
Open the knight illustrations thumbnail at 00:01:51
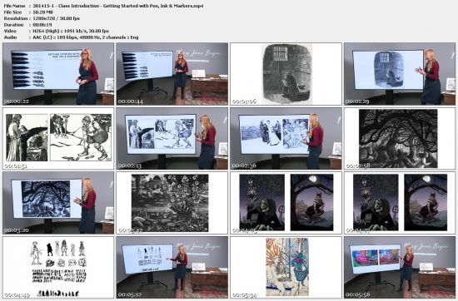[58, 139]
